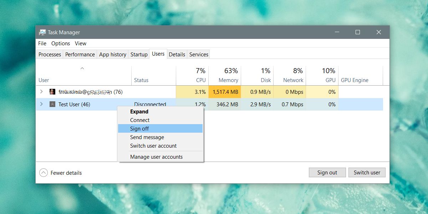Select "Send message" in the context menu

coord(147,137)
